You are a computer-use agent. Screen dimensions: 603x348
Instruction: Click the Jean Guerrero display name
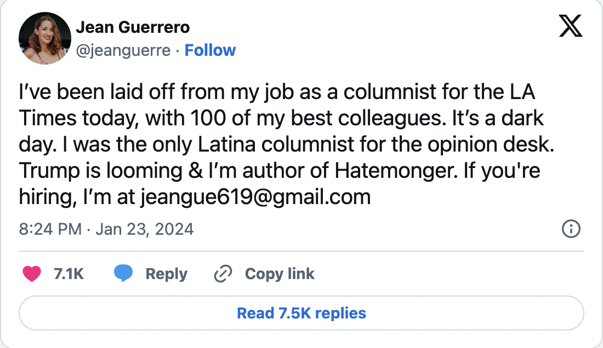133,27
